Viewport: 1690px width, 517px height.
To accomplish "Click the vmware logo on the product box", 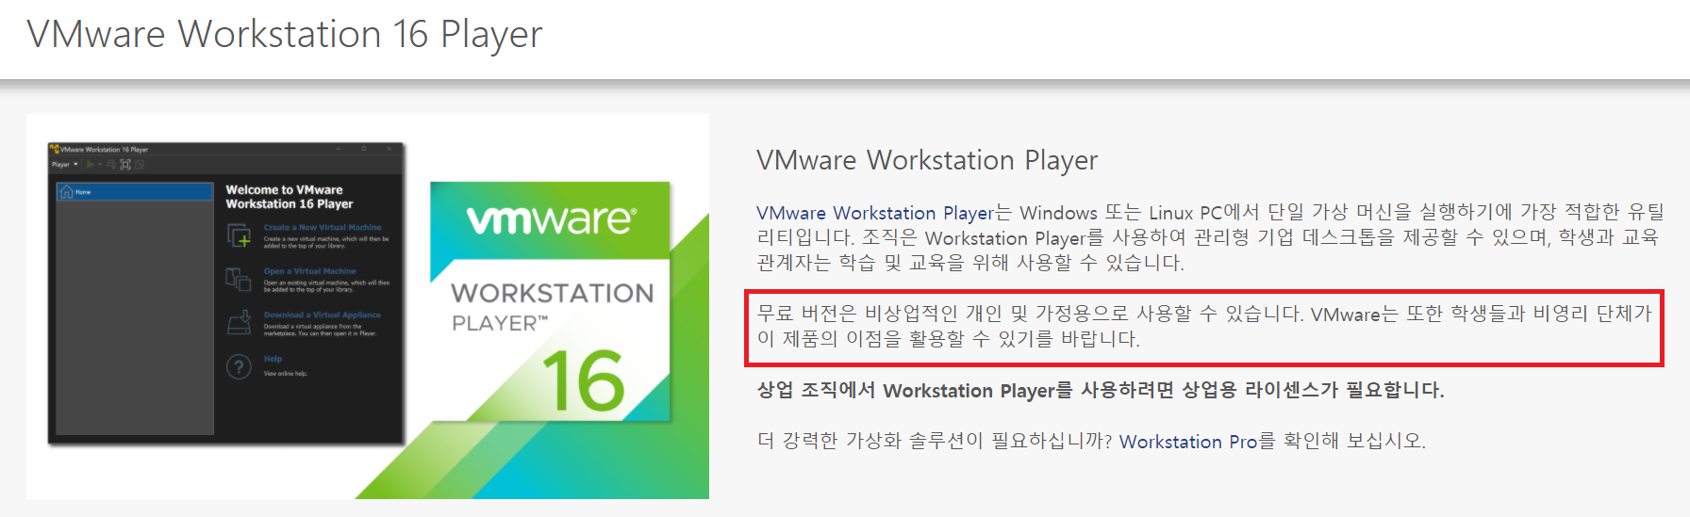I will click(551, 219).
